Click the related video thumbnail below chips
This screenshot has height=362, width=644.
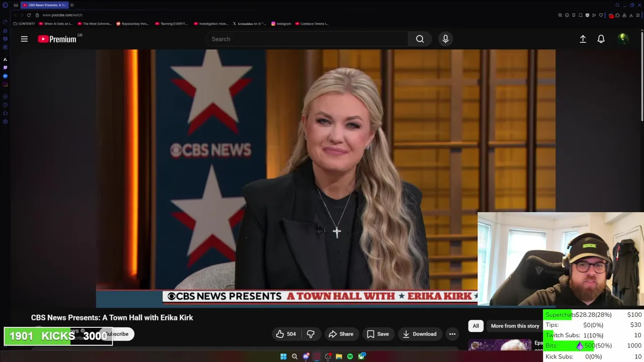pos(501,345)
